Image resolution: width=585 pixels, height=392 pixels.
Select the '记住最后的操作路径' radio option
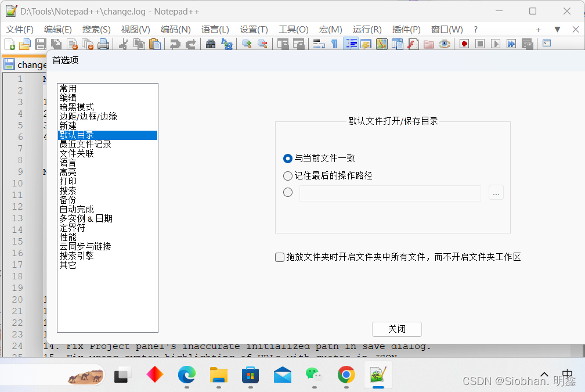(288, 175)
